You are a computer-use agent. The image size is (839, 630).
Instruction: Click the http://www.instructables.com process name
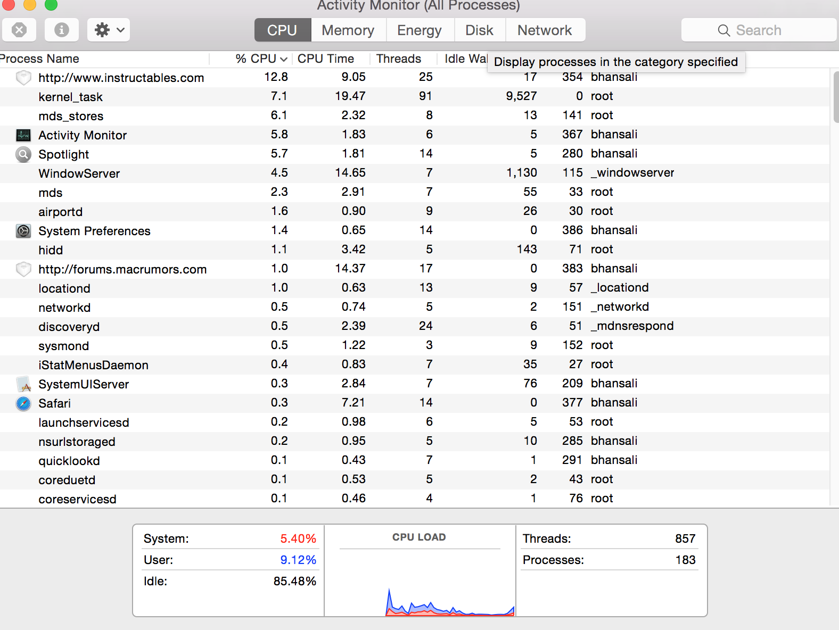(121, 78)
